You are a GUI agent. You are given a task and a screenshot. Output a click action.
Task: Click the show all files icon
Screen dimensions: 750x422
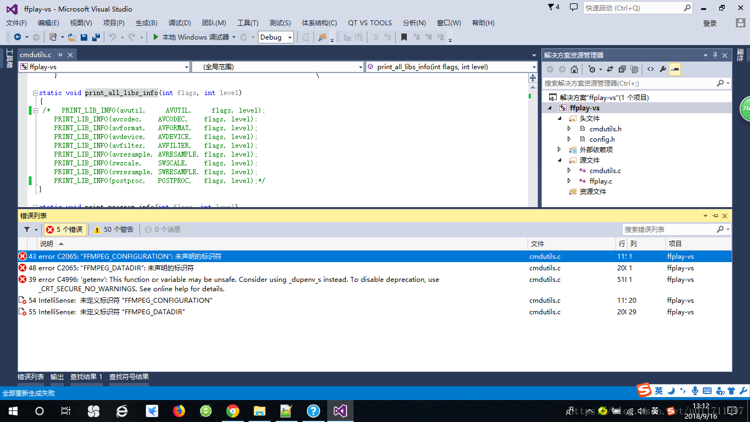(634, 69)
